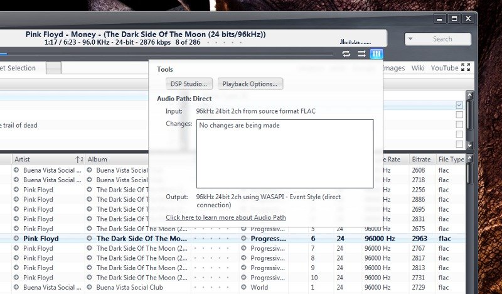Switch to the YouTube tab

click(444, 68)
